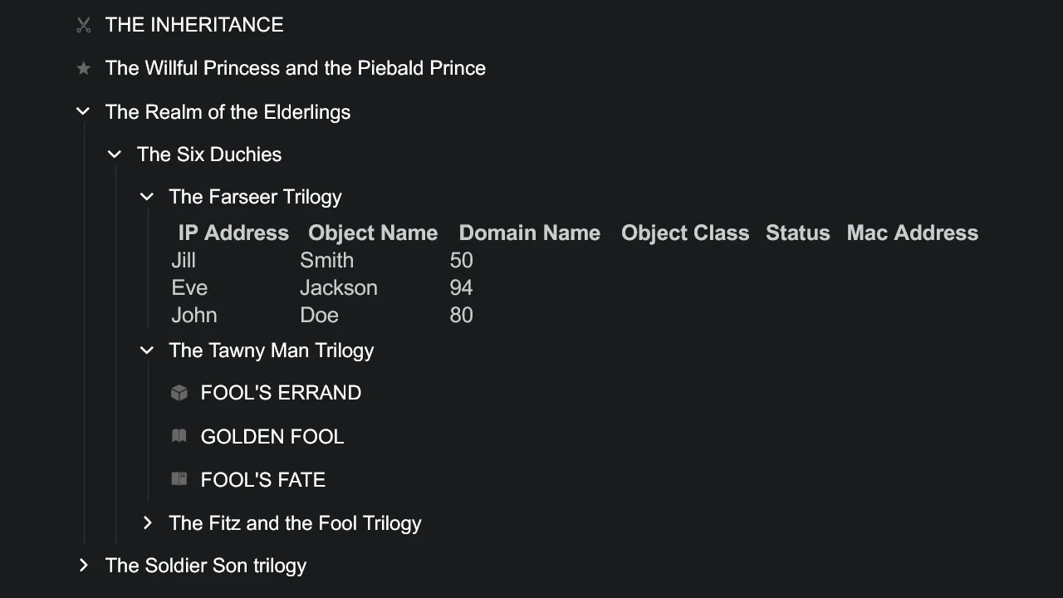
Task: Collapse The Tawny Man Trilogy node
Action: (147, 350)
